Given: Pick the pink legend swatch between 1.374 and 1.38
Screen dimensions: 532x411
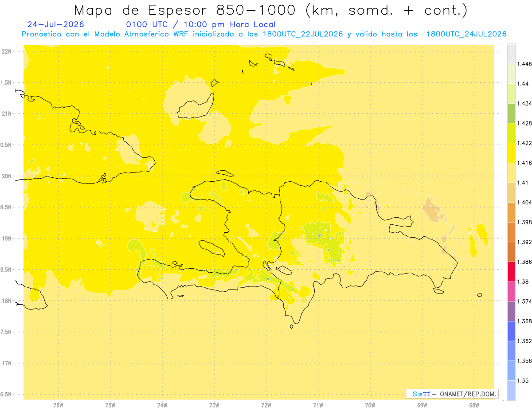Looking at the screenshot, I should tap(511, 291).
